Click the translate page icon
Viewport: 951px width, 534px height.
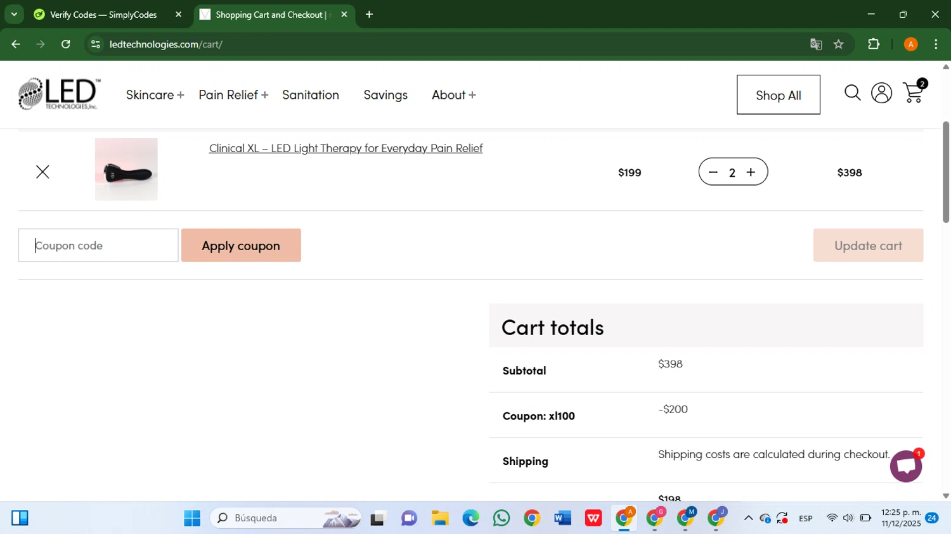[x=816, y=44]
